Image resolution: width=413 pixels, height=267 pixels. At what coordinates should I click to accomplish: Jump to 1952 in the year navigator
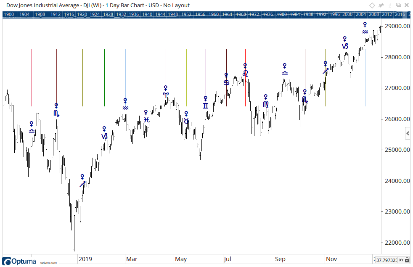pyautogui.click(x=186, y=14)
